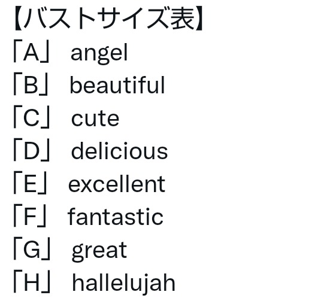Select the bracketed letter C

pyautogui.click(x=31, y=118)
